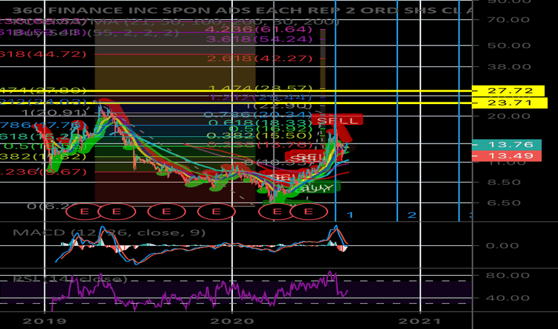Click the left Fib label ending (44.72)
Image resolution: width=558 pixels, height=329 pixels.
click(x=43, y=54)
